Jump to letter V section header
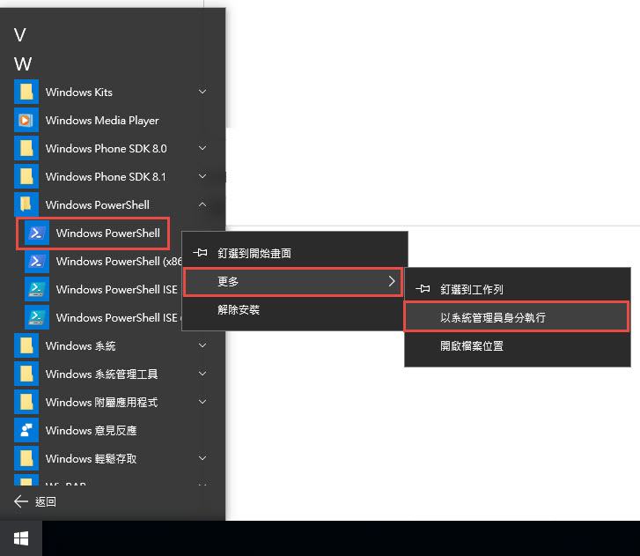 (x=20, y=35)
